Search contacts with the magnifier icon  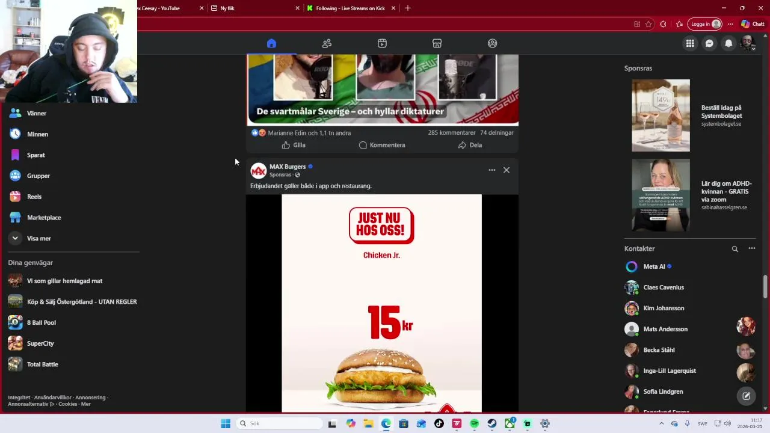coord(735,248)
